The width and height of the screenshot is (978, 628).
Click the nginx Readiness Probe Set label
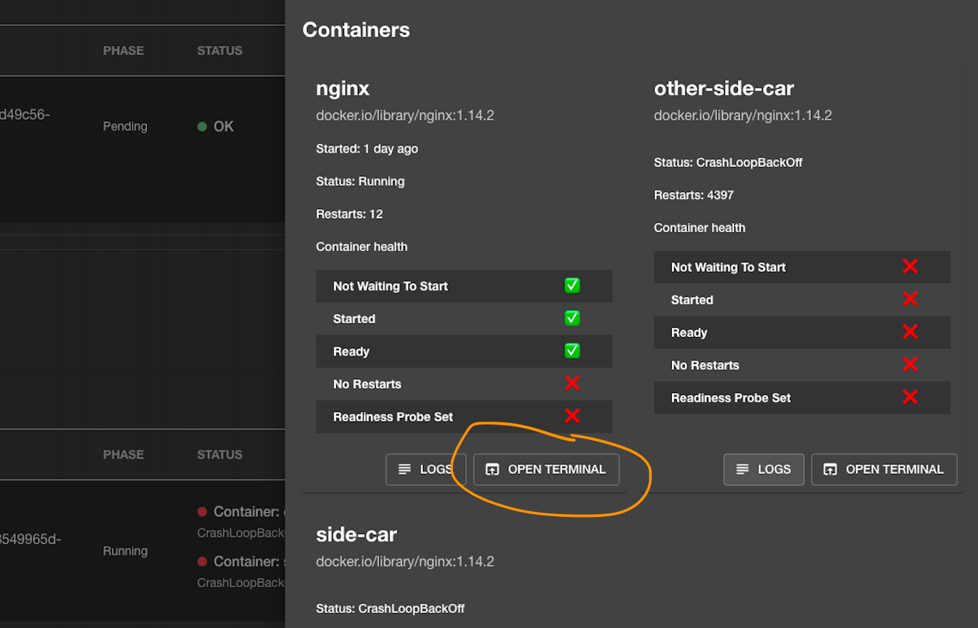point(394,417)
